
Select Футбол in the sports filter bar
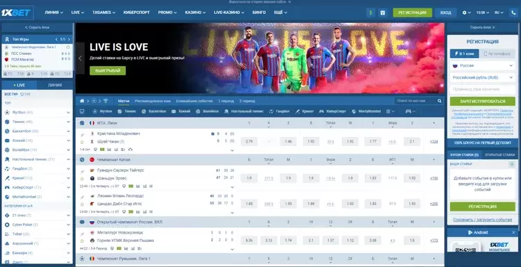(102, 111)
